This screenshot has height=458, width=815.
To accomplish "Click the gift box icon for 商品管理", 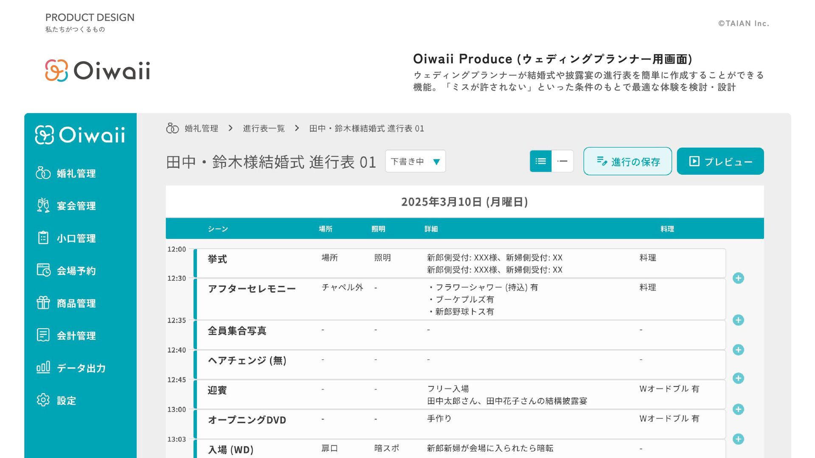I will click(43, 302).
